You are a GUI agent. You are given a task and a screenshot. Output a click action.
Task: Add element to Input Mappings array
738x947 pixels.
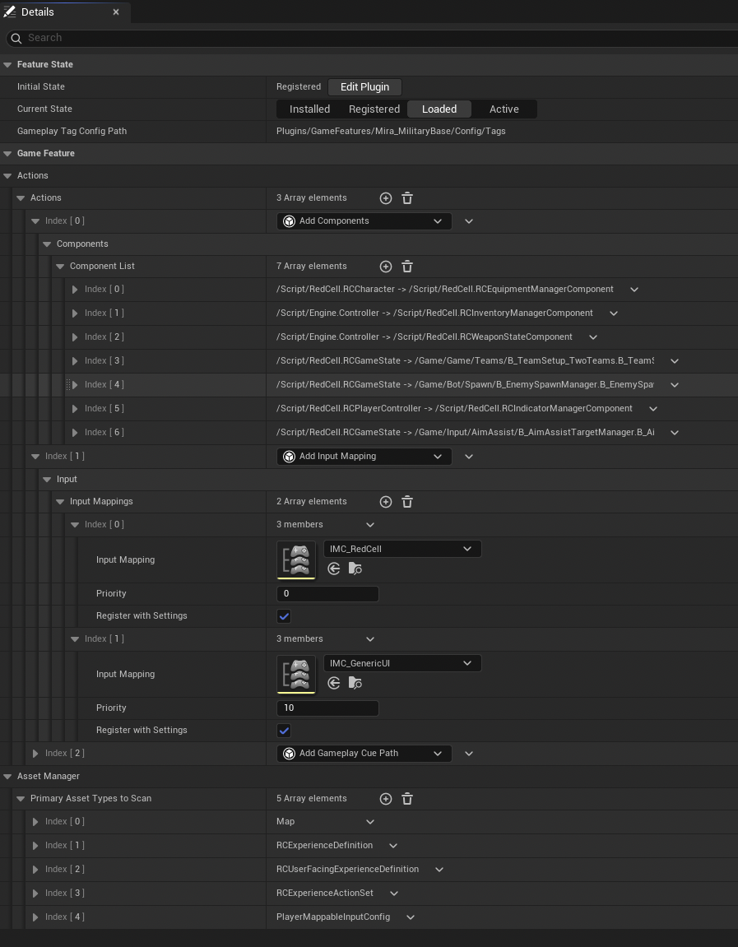click(385, 502)
